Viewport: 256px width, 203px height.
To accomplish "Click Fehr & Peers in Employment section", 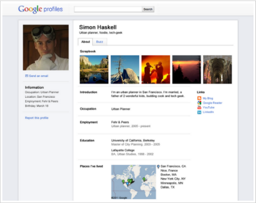I will (x=120, y=122).
